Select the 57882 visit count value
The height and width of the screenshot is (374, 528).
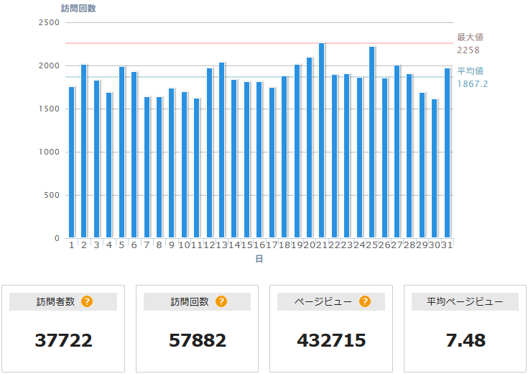[198, 340]
